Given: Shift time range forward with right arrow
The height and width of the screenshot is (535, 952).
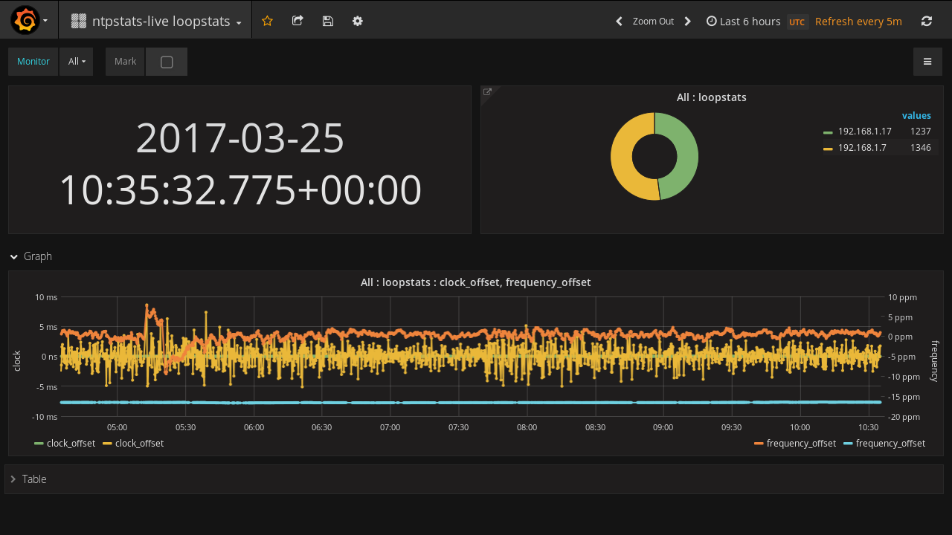Looking at the screenshot, I should coord(688,22).
